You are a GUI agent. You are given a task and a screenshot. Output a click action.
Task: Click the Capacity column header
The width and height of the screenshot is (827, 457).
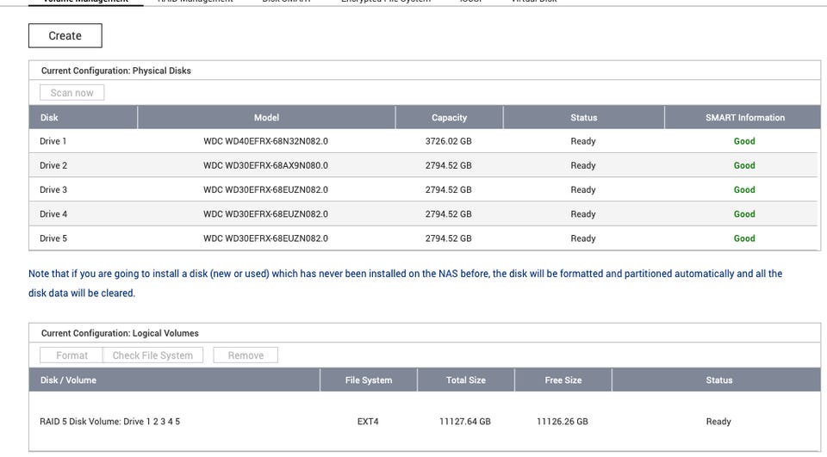pyautogui.click(x=449, y=118)
